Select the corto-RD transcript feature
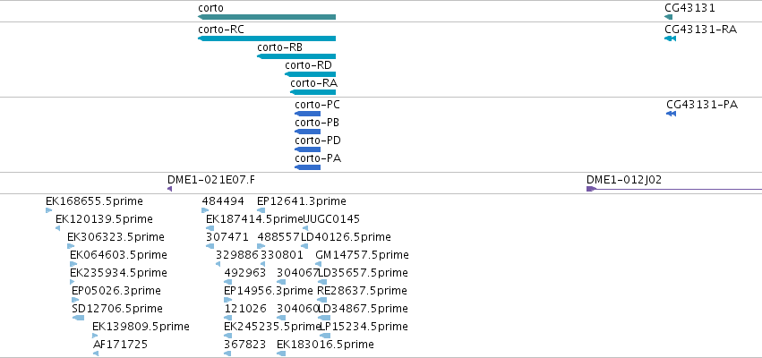This screenshot has height=358, width=762. coord(310,74)
